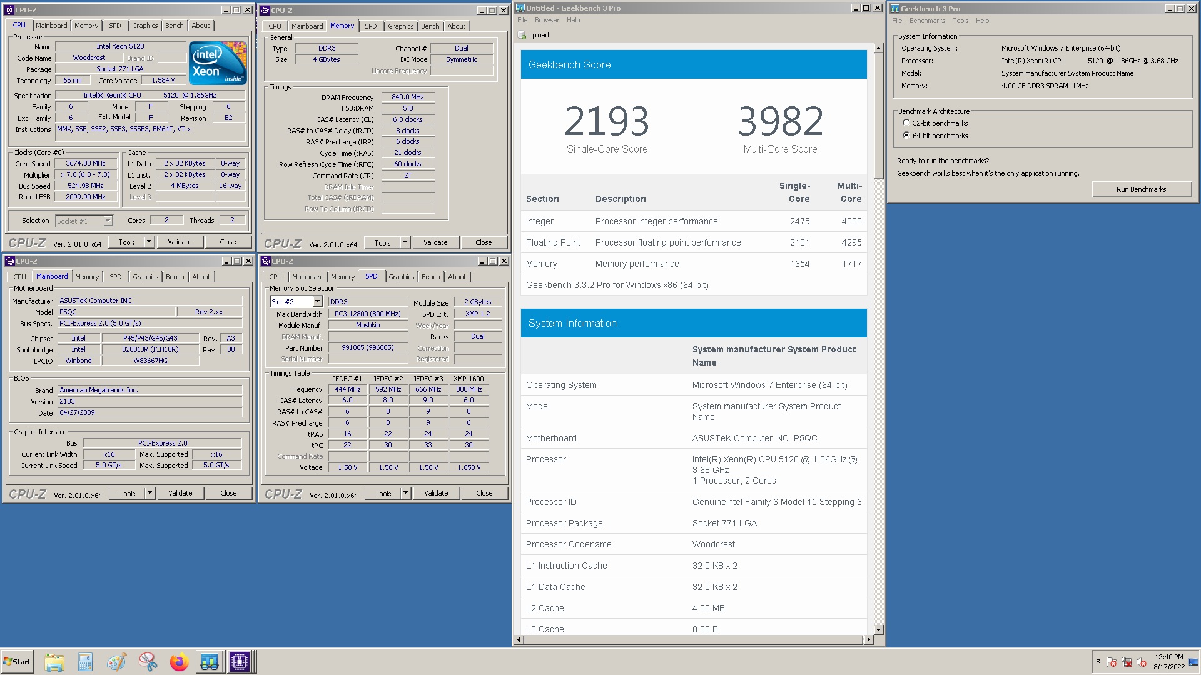
Task: Click the Core Speed 3674.83 MHz field
Action: (x=86, y=164)
